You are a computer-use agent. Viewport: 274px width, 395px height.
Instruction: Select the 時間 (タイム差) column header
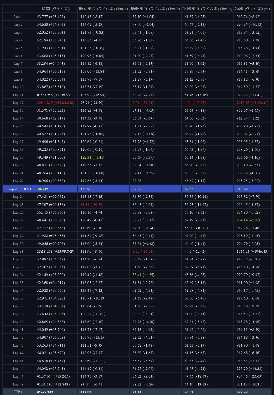pyautogui.click(x=55, y=9)
